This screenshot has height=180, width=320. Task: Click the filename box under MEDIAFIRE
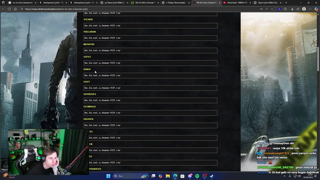(x=150, y=50)
